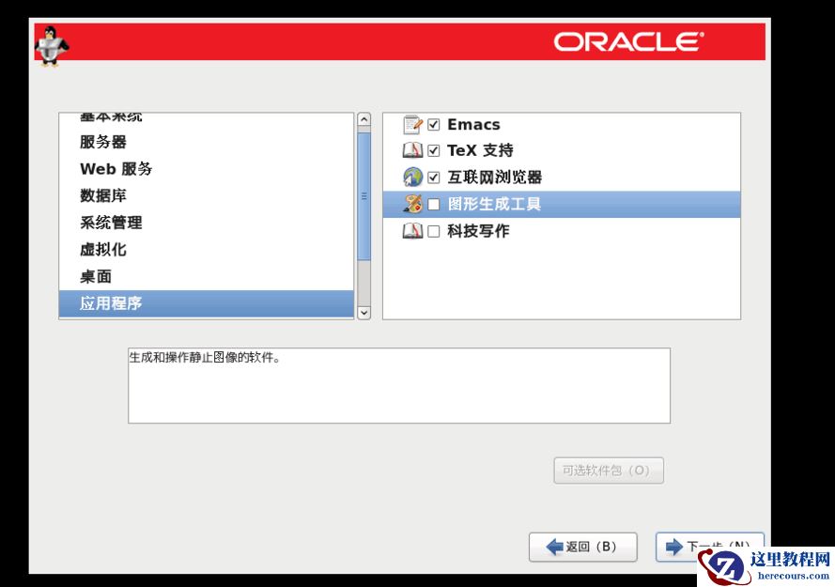Enable the 科技写作 checkbox
Screen dimensions: 835x587
tap(434, 231)
